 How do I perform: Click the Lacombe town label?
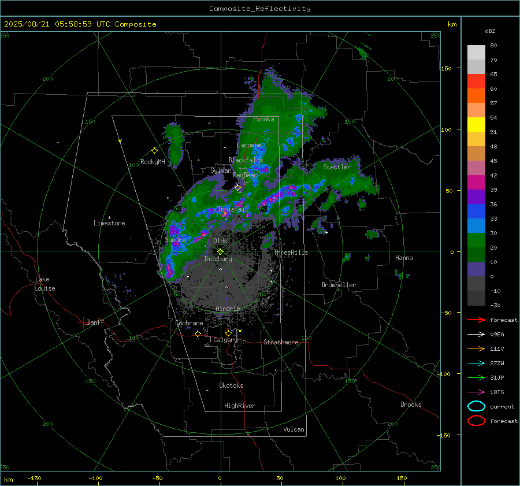249,145
